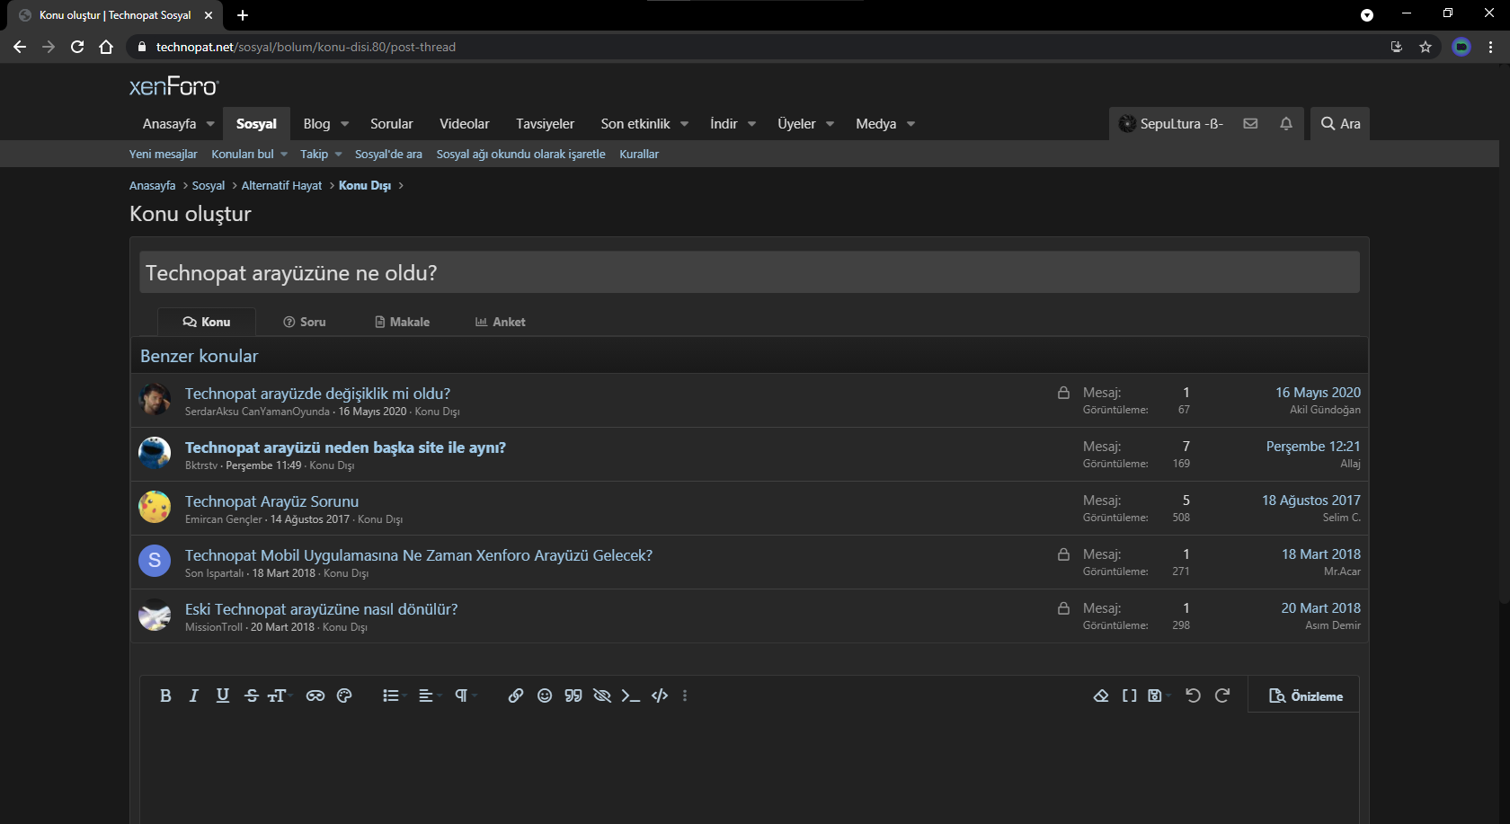Viewport: 1510px width, 824px height.
Task: Undo the last editor action
Action: [x=1194, y=696]
